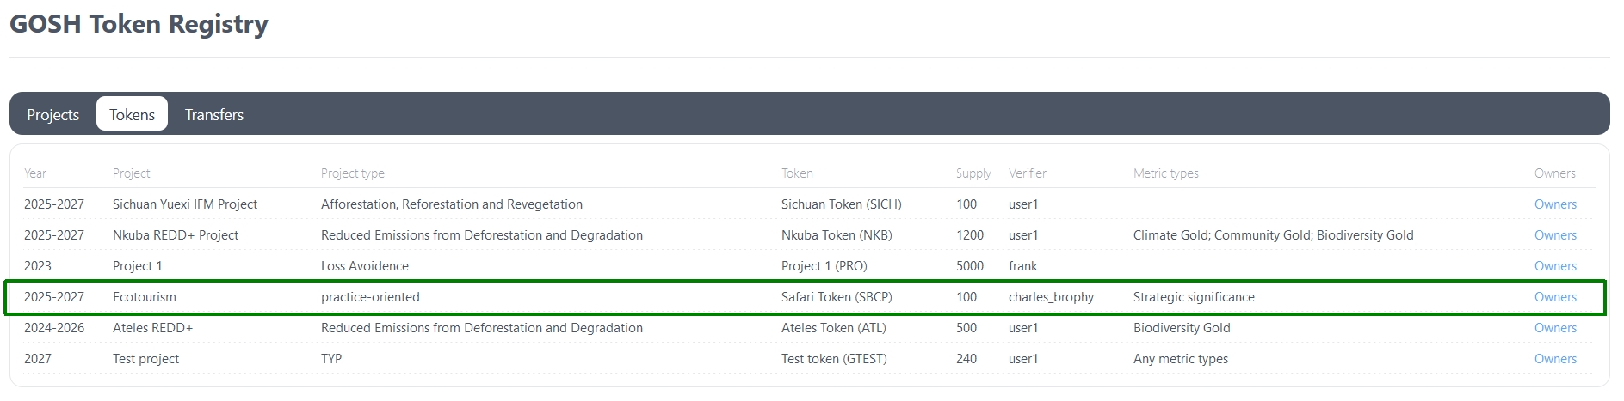Open Owners link for Sichuan Token
Image resolution: width=1624 pixels, height=401 pixels.
(x=1554, y=204)
